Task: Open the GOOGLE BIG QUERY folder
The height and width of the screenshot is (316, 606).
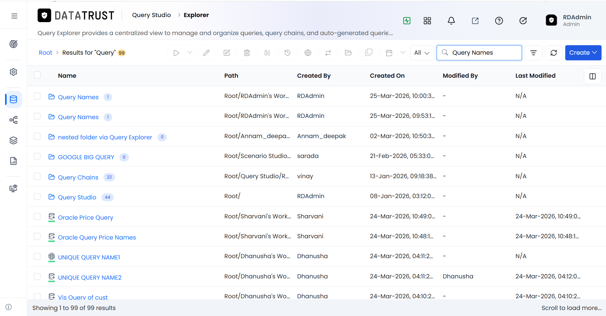Action: (x=86, y=157)
